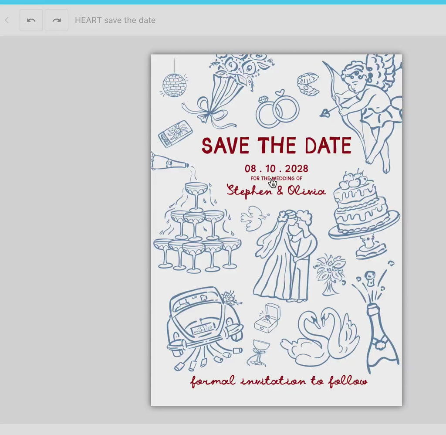The width and height of the screenshot is (446, 435).
Task: Click the champagne glass tower illustration
Action: [x=197, y=227]
